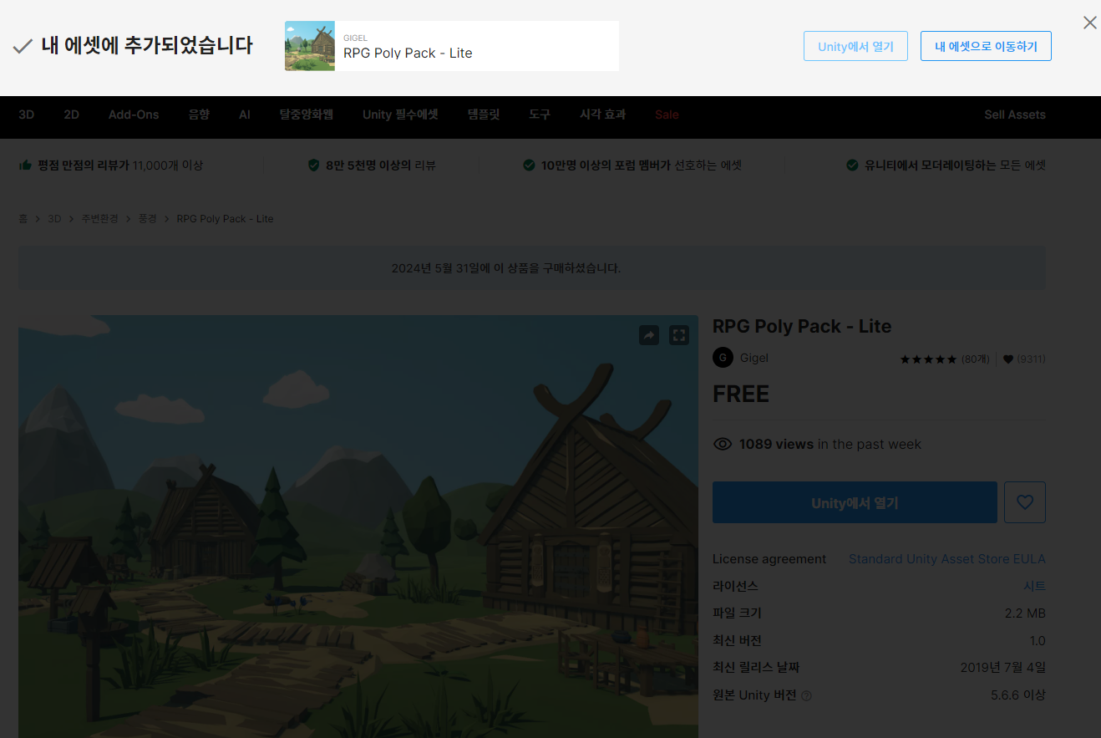Click Sell Assets link
The image size is (1101, 738).
click(x=1015, y=115)
